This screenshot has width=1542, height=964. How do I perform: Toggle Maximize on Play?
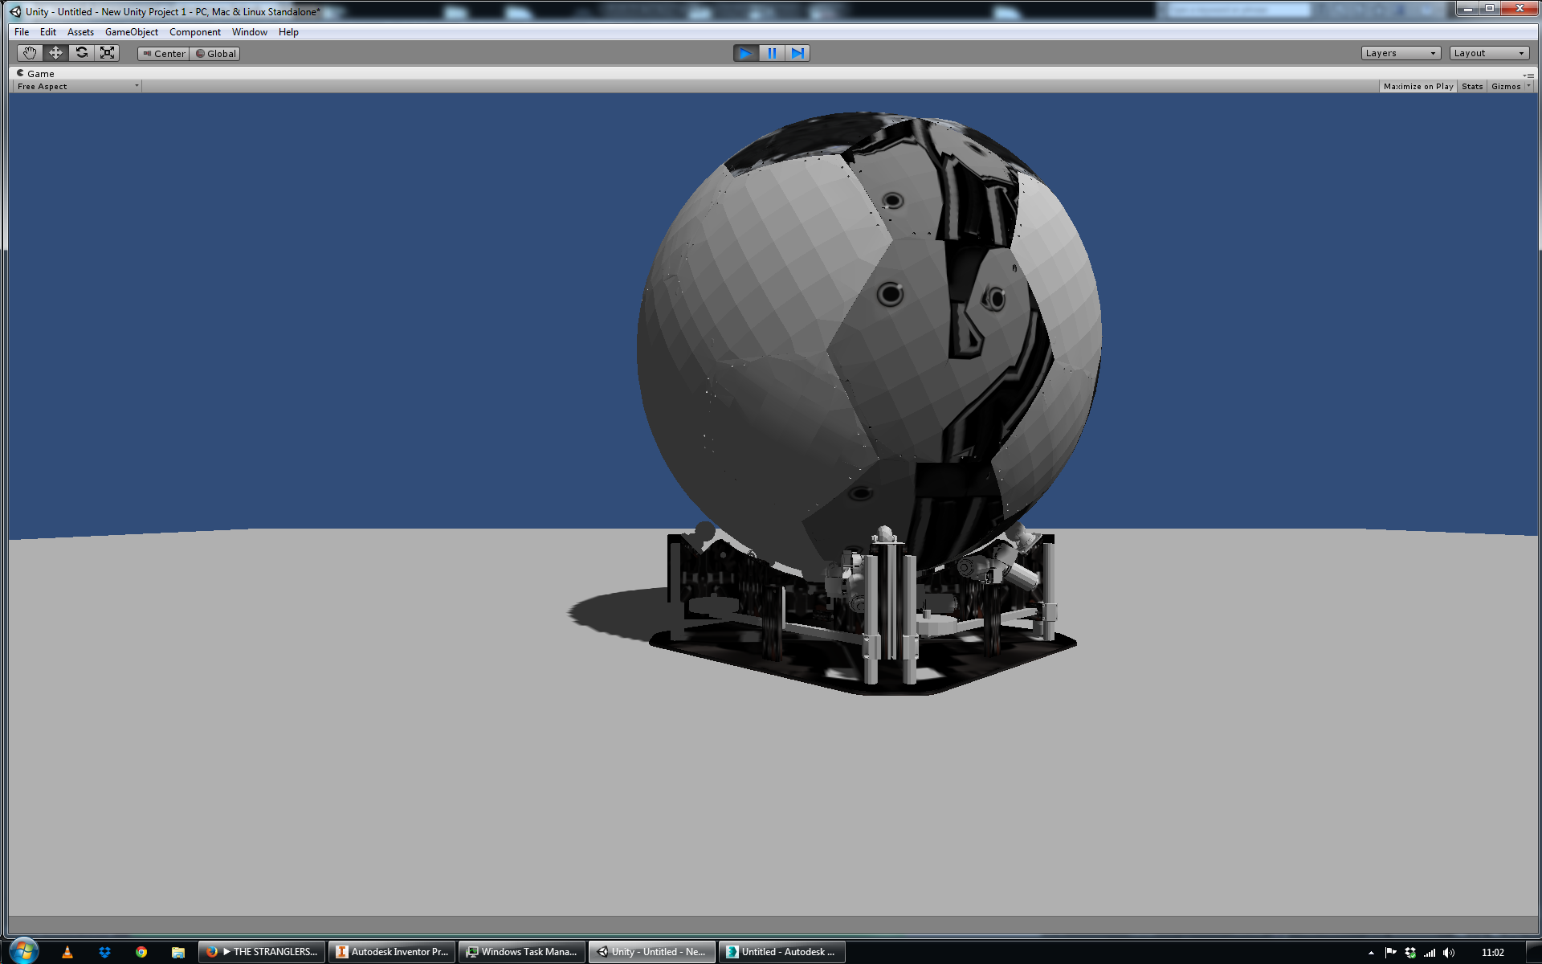click(x=1418, y=86)
